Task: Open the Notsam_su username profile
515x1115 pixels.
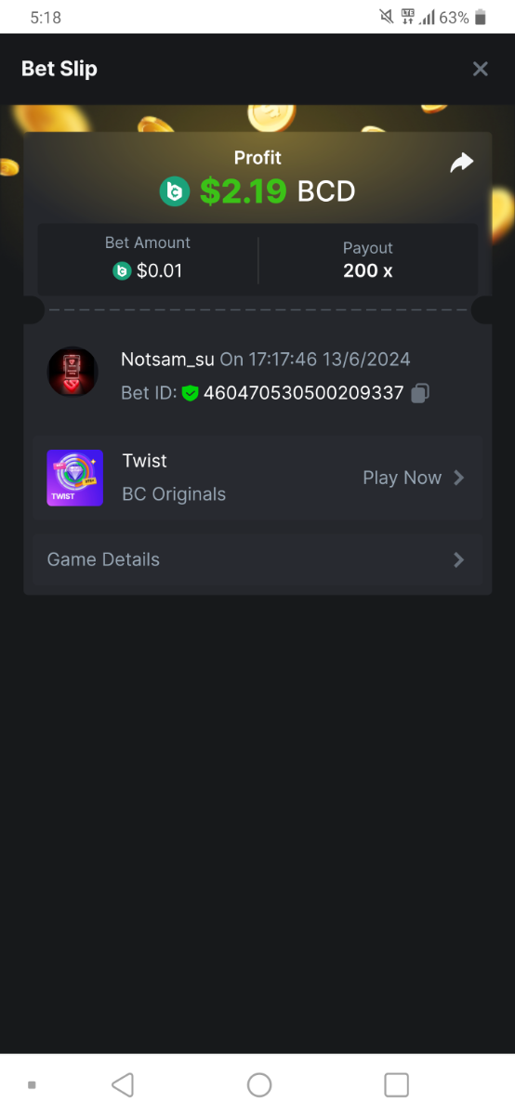Action: click(167, 359)
